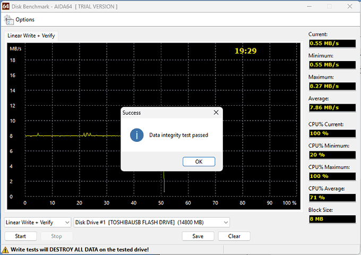Click the Block Size 8 MB field
This screenshot has height=255, width=361.
[x=332, y=219]
